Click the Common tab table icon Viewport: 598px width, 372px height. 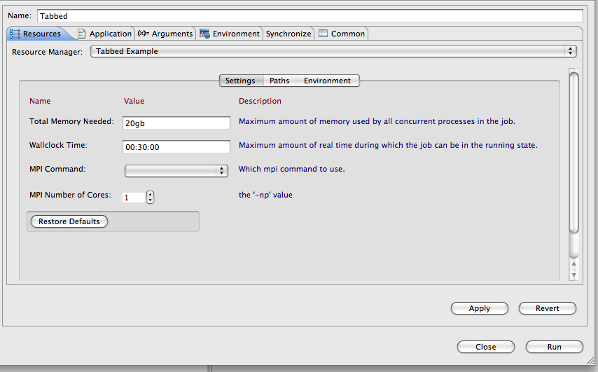(323, 34)
